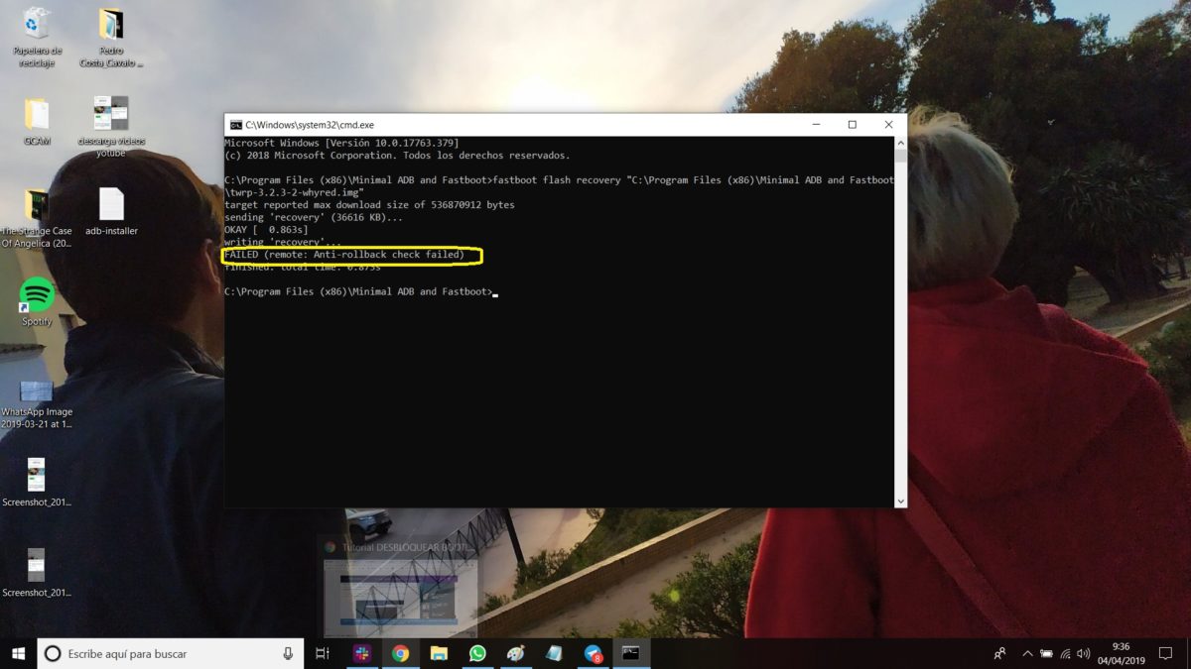Select the adb-installer file on desktop

111,212
